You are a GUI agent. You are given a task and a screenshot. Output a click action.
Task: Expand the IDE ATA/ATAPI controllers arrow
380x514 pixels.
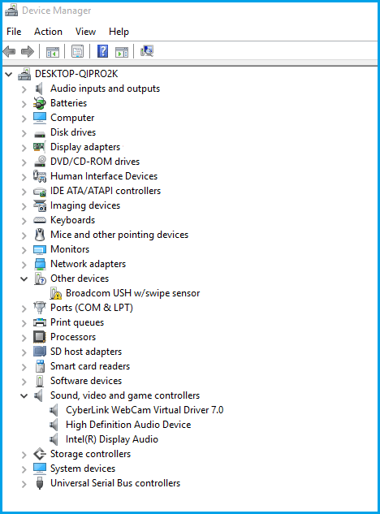point(24,192)
